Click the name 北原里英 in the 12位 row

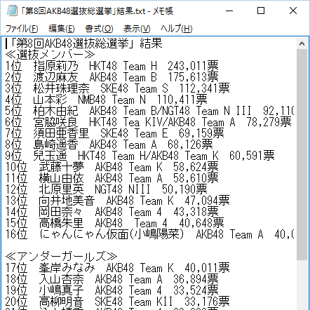point(61,189)
